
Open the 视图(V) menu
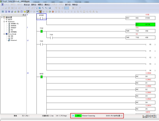click(x=40, y=5)
